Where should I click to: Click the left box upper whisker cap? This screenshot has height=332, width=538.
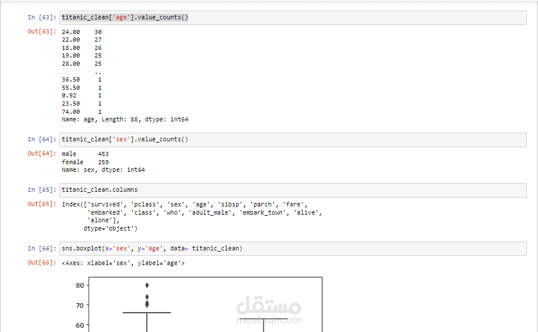coord(147,313)
